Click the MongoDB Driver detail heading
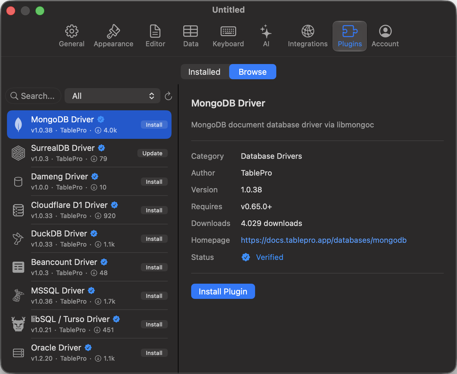 (228, 103)
